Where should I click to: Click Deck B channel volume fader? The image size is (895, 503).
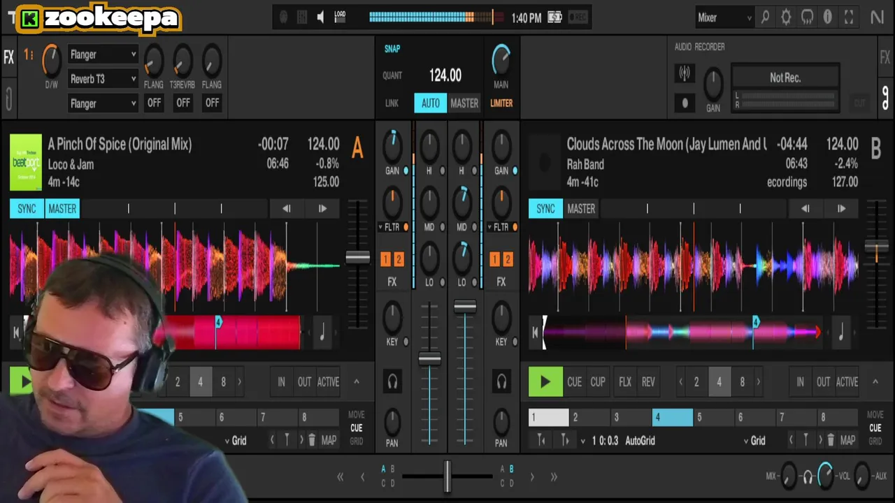pos(465,307)
